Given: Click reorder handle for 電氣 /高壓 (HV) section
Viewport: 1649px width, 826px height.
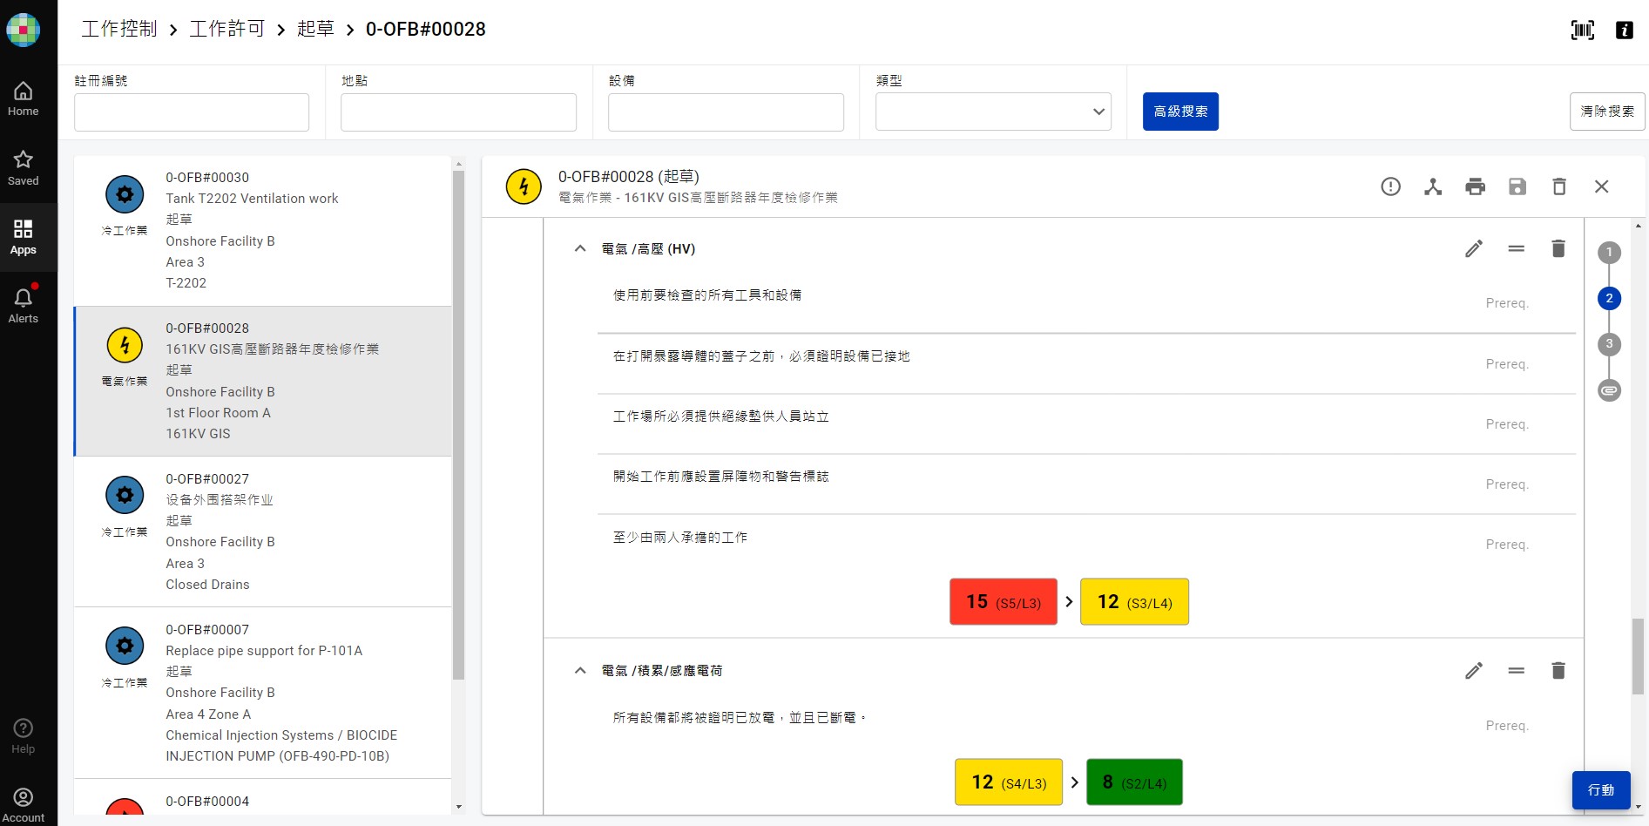Looking at the screenshot, I should (1517, 249).
